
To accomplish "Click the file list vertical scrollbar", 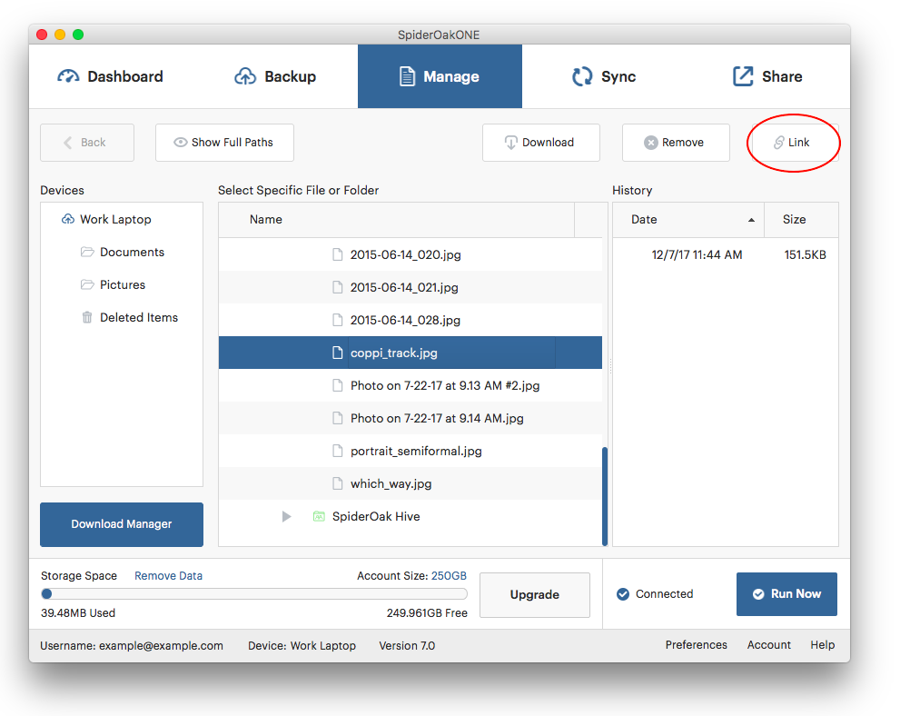I will (x=605, y=496).
